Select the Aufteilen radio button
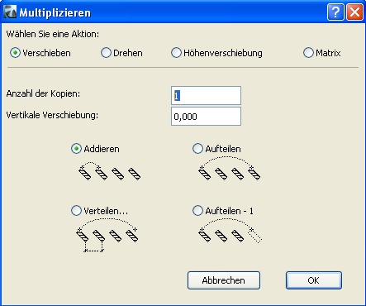The width and height of the screenshot is (366, 306). click(216, 149)
